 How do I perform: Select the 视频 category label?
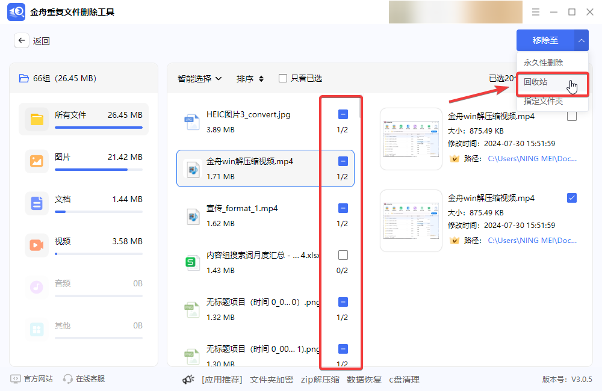pos(62,241)
